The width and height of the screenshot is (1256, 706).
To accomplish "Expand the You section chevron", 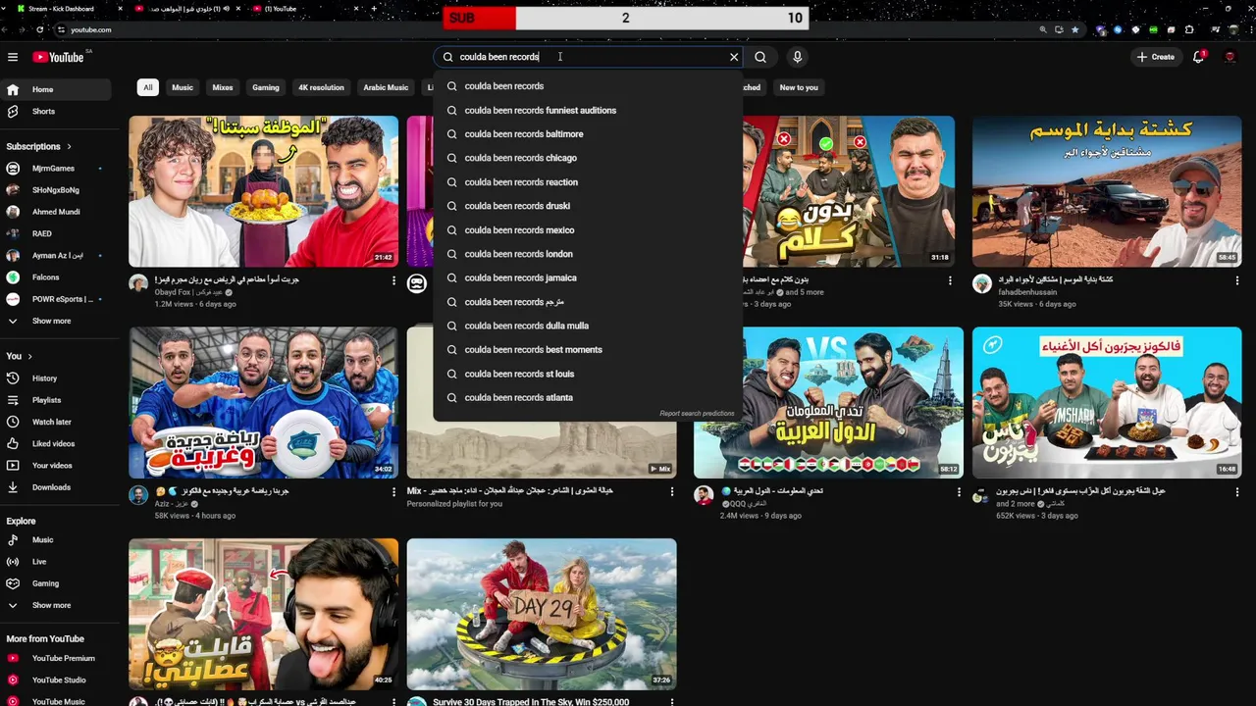I will (x=29, y=356).
